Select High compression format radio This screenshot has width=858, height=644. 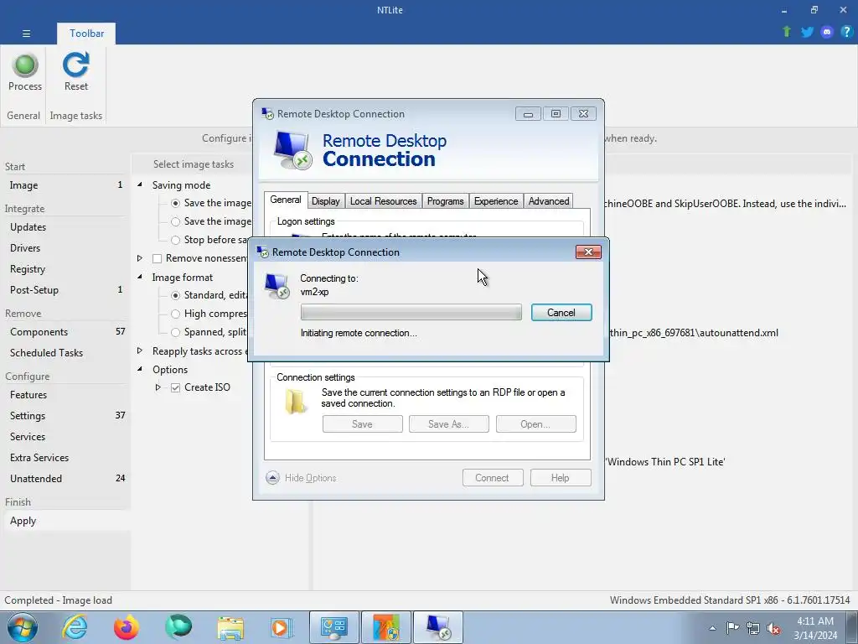click(x=175, y=314)
